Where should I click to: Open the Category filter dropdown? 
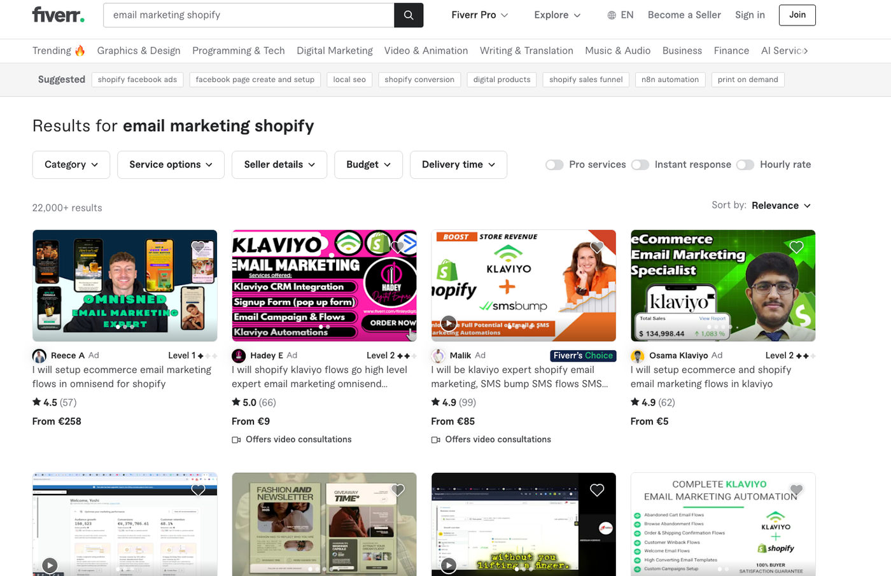(71, 165)
